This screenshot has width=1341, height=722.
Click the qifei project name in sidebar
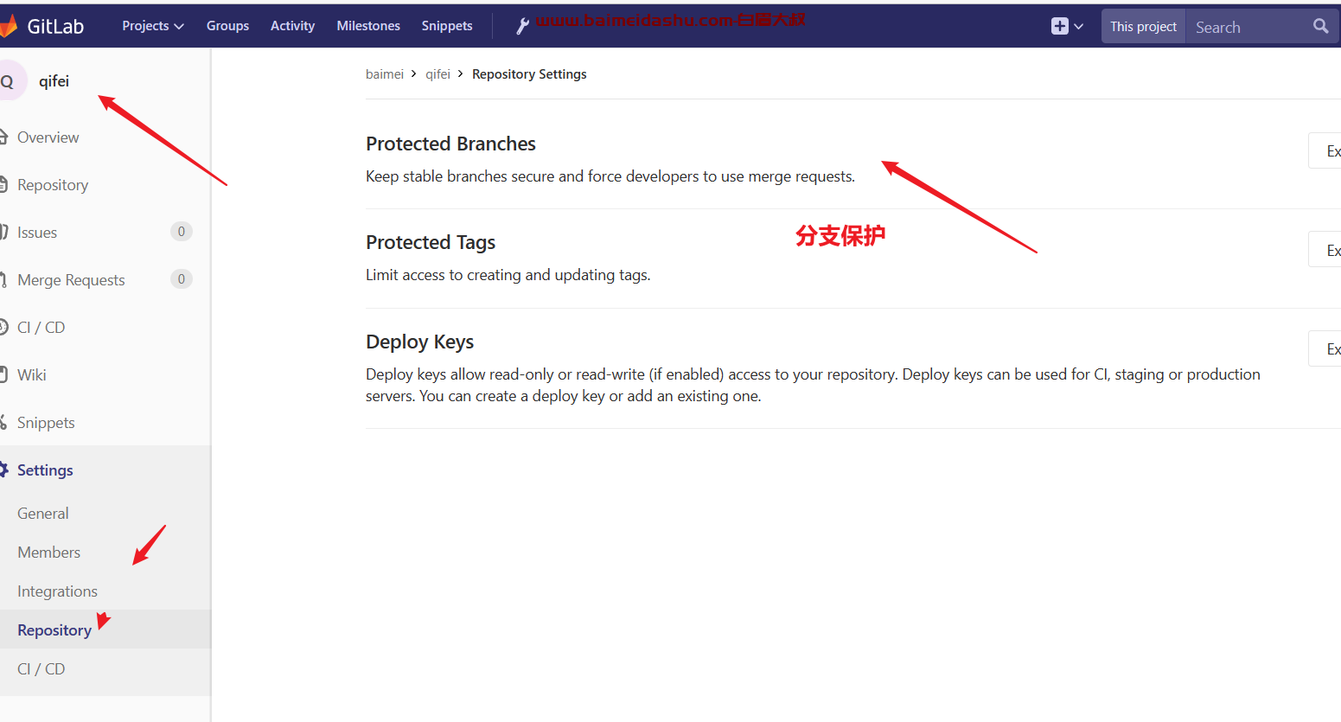54,81
